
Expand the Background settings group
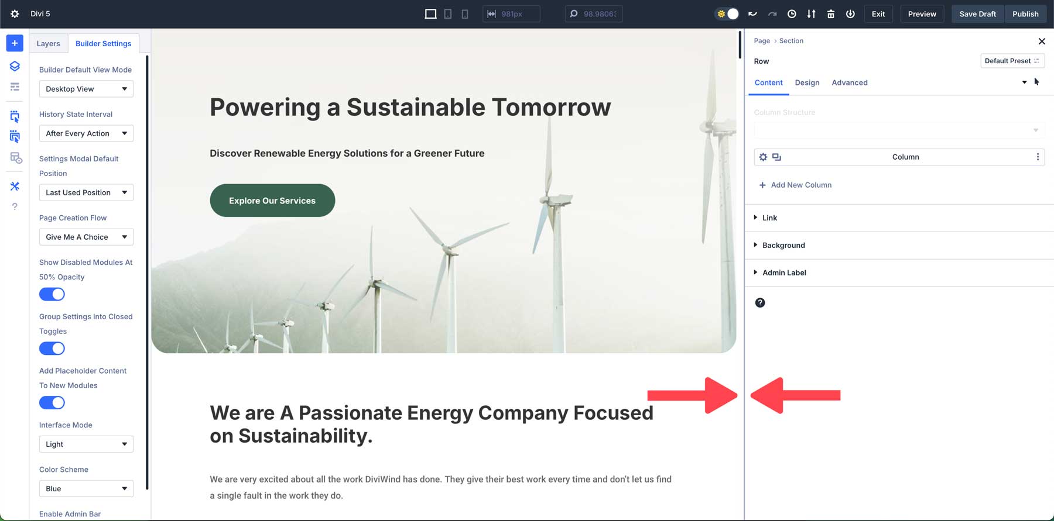point(783,246)
